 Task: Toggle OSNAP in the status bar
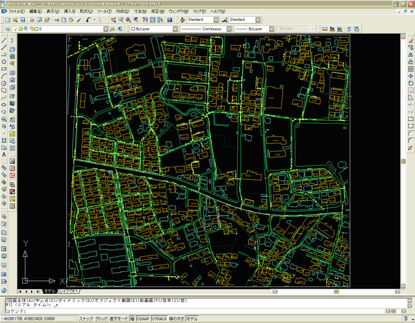tap(143, 319)
